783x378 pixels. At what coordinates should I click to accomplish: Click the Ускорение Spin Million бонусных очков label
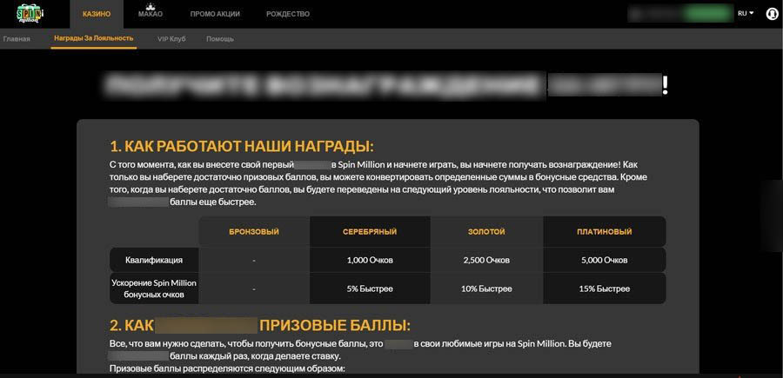click(x=153, y=288)
